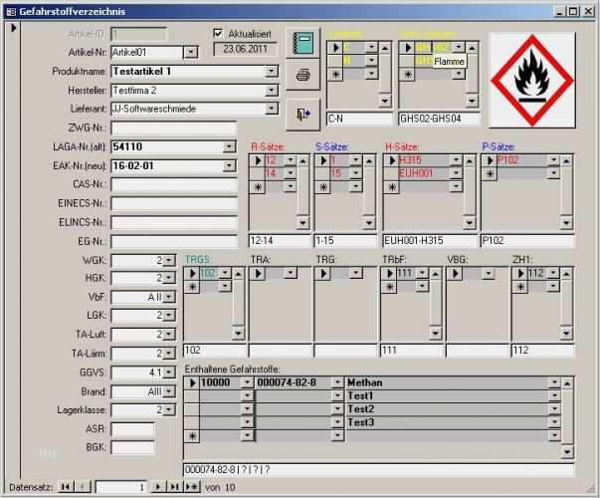Open the notebook icon button
The height and width of the screenshot is (498, 600).
pyautogui.click(x=303, y=43)
